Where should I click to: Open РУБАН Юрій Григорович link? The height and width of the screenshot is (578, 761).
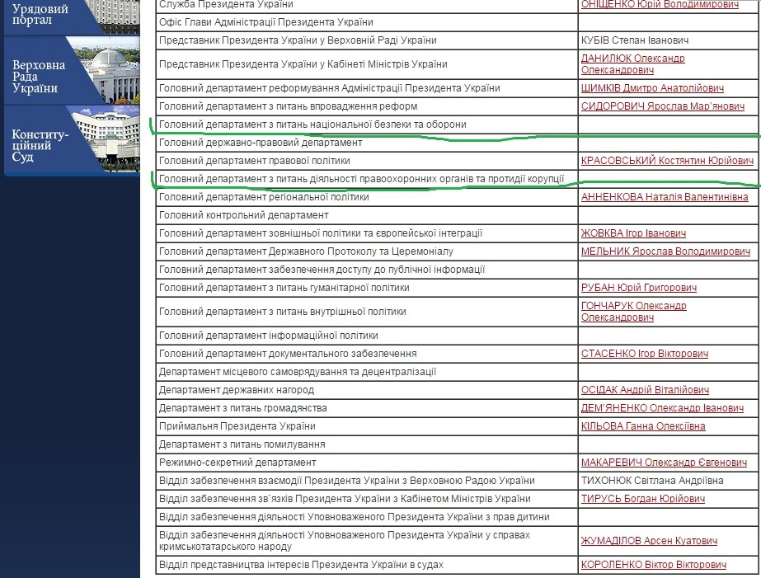[639, 288]
